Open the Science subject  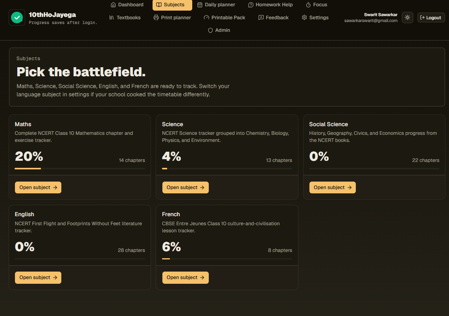pyautogui.click(x=185, y=187)
